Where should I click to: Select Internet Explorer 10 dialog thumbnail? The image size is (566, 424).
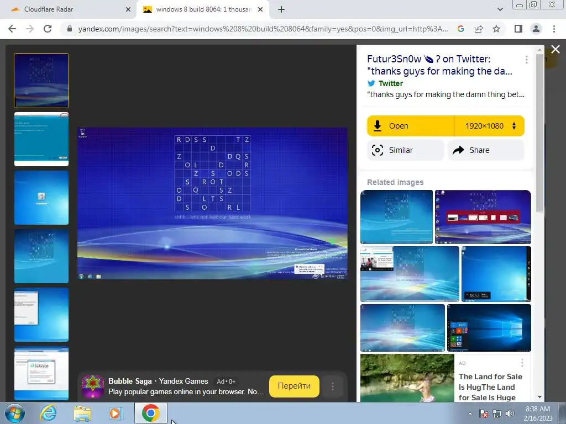pyautogui.click(x=41, y=373)
